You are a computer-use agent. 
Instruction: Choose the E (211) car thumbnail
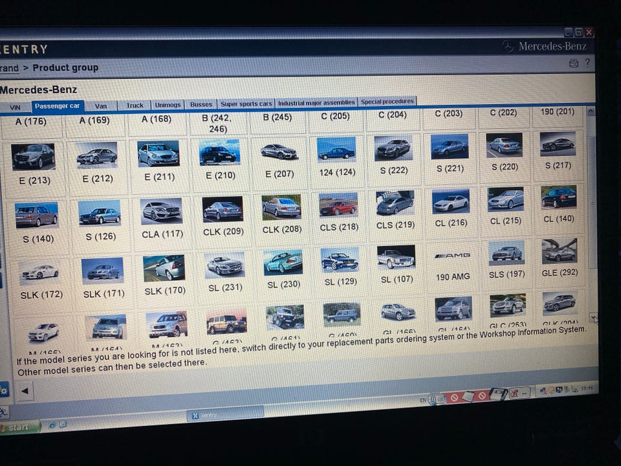(158, 153)
